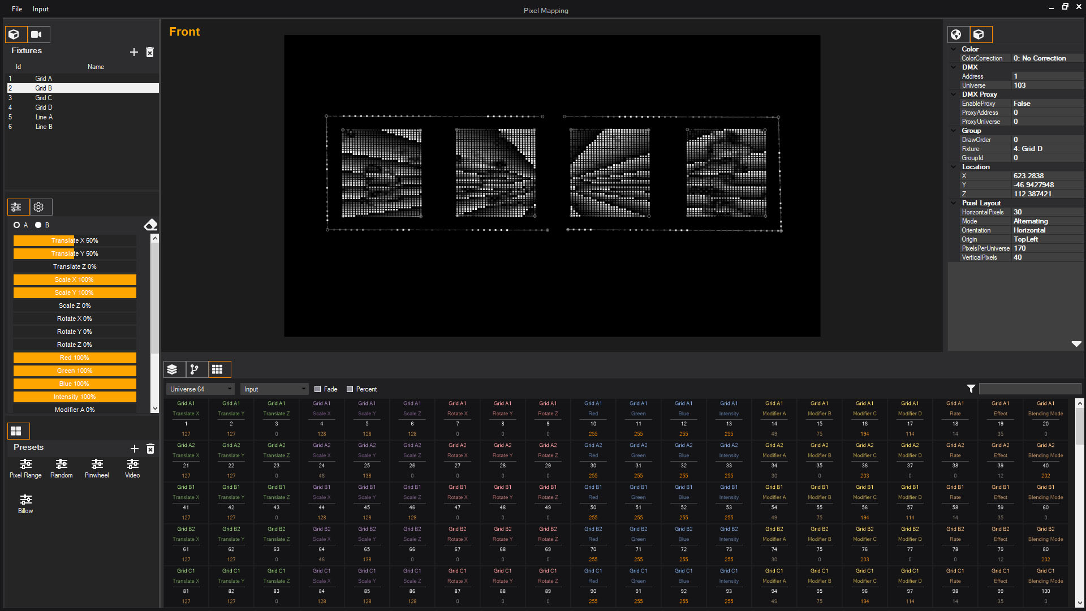Screen dimensions: 1086x611
Task: Select the Grid C fixture in the list
Action: (44, 97)
